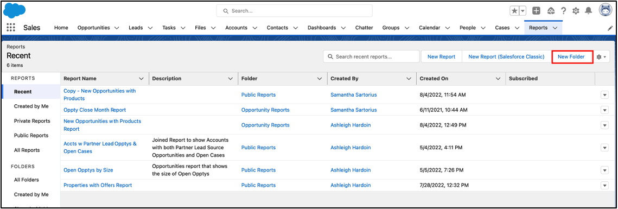Expand the Cases tab chevron
This screenshot has width=618, height=209.
tap(517, 28)
